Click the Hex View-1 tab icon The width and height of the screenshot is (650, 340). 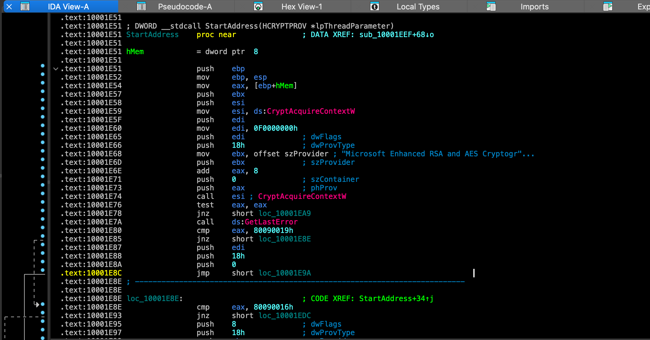click(x=258, y=6)
